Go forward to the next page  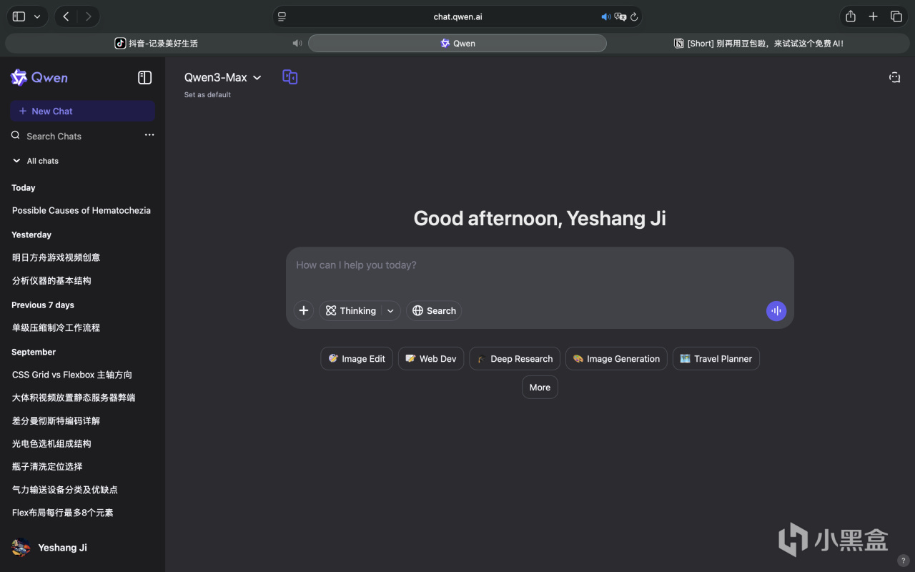point(88,16)
